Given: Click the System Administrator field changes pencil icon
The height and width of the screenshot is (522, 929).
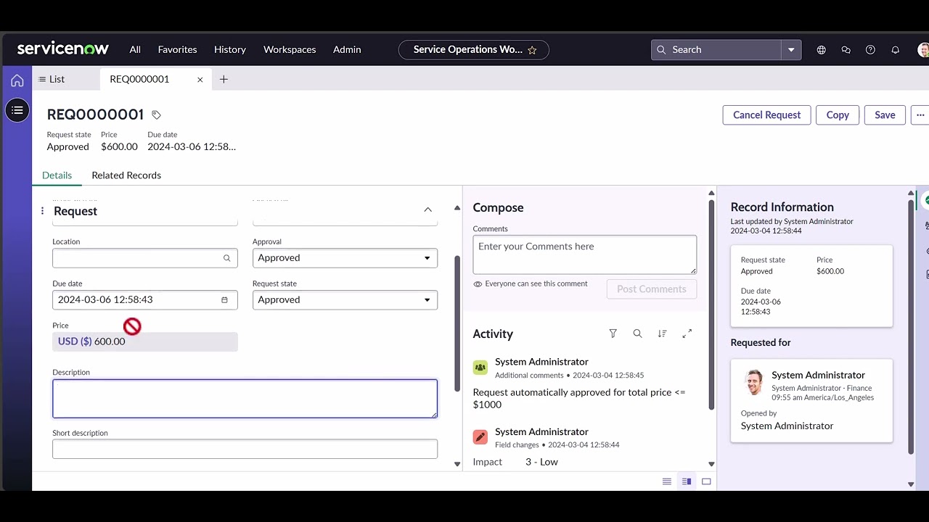Looking at the screenshot, I should (480, 437).
